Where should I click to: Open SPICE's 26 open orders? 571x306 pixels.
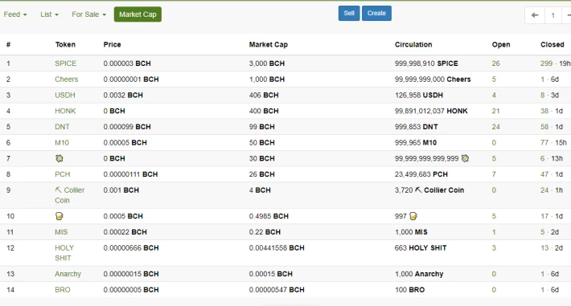[x=495, y=63]
